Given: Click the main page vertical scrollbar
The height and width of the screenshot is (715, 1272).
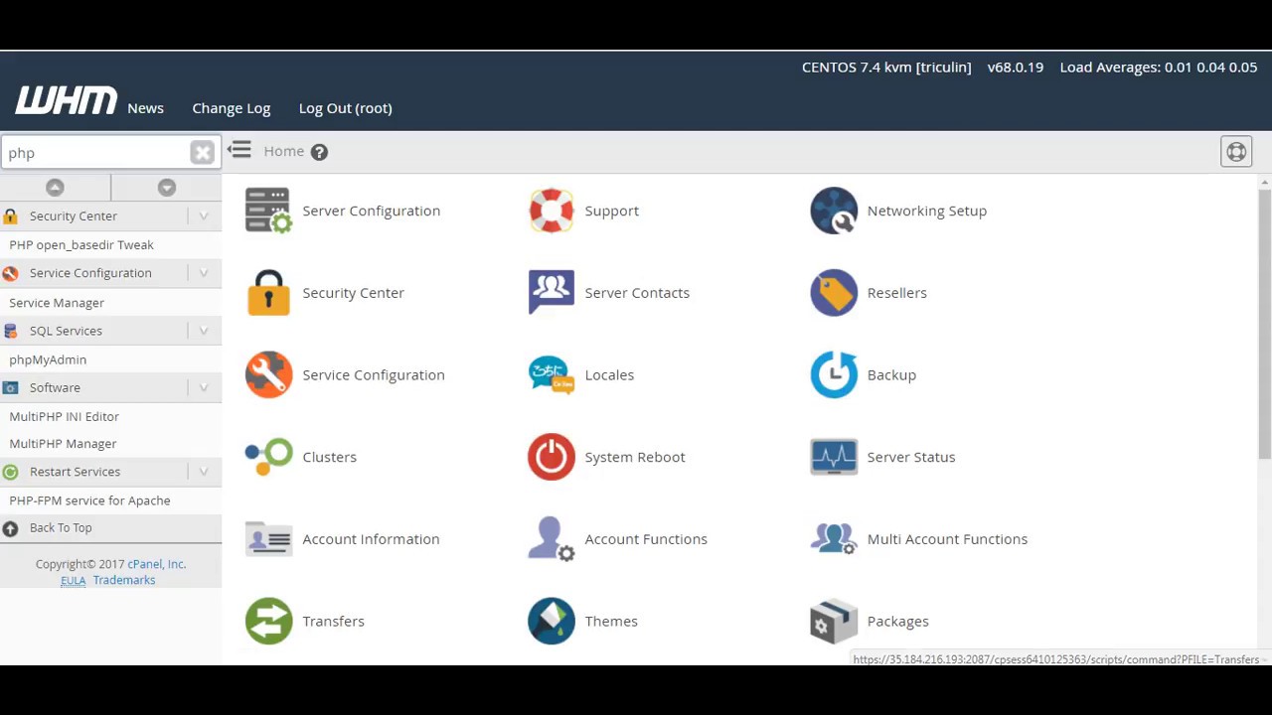Looking at the screenshot, I should pos(1264,323).
